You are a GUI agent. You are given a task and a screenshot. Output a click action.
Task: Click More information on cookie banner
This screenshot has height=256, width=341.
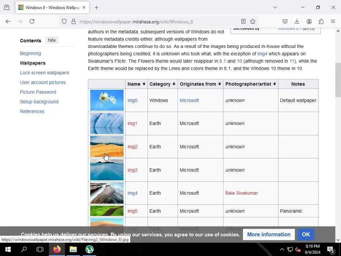point(269,234)
